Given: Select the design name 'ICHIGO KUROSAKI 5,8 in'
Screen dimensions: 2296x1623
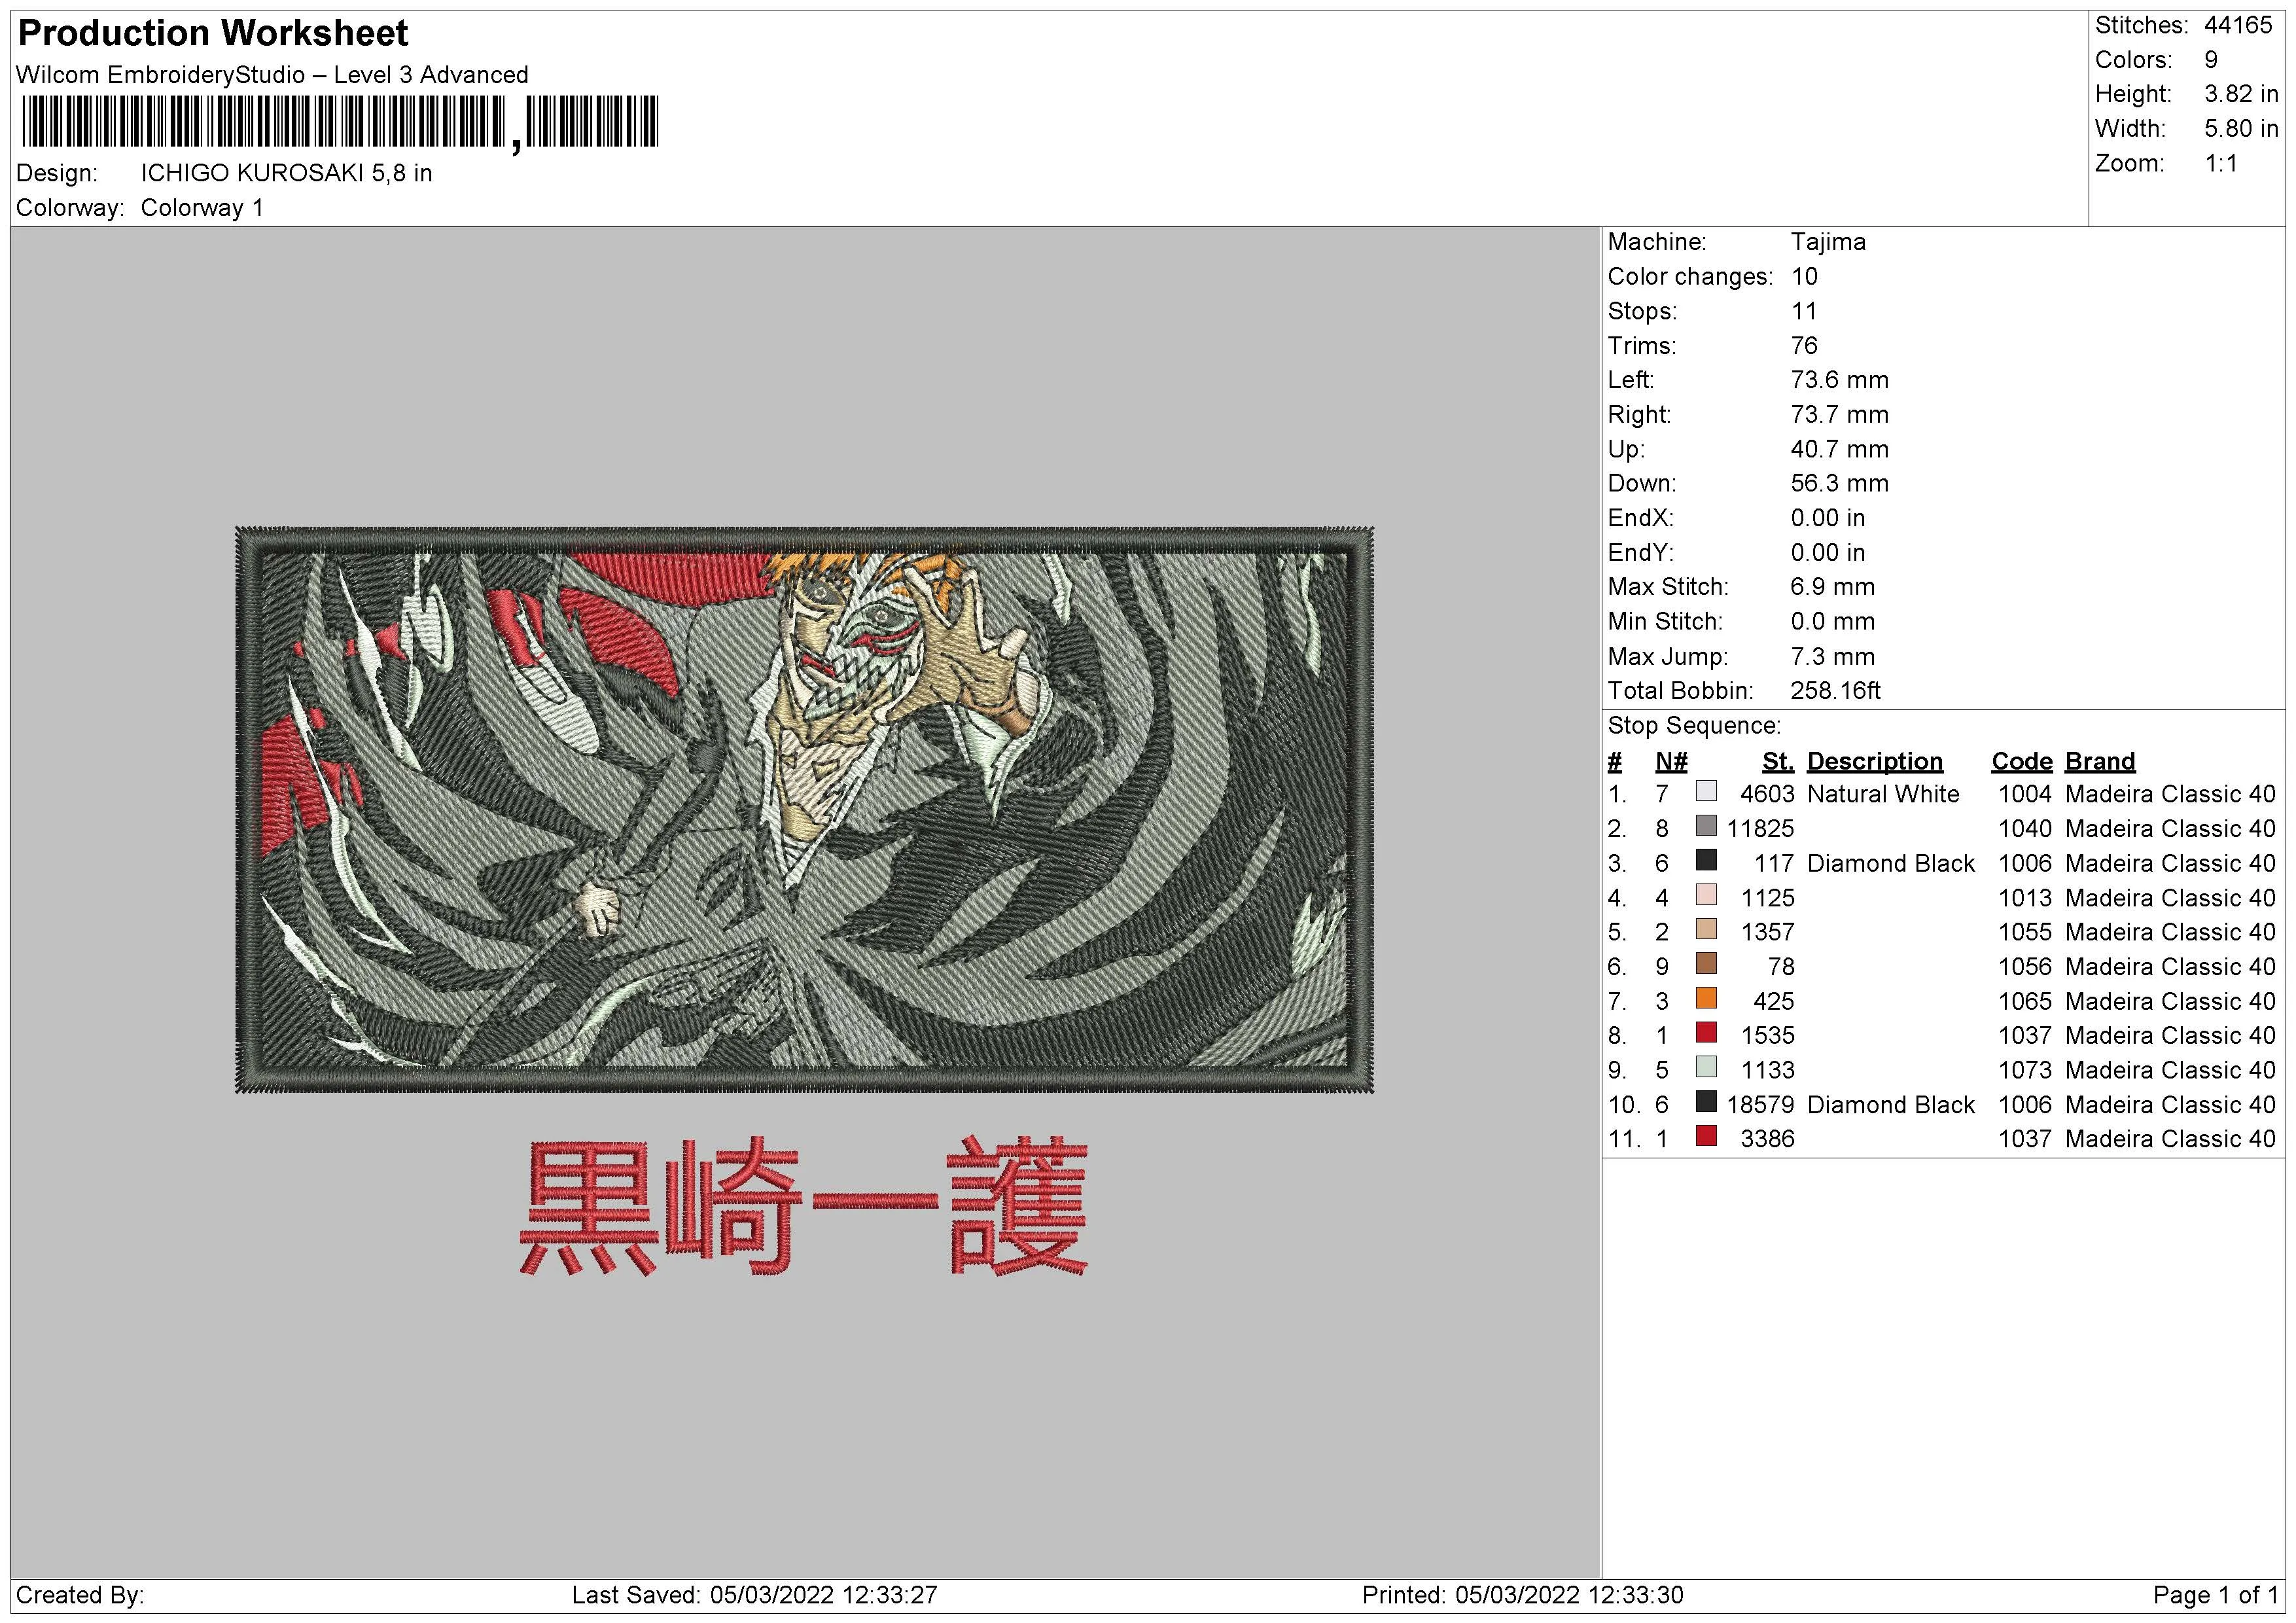Looking at the screenshot, I should [286, 173].
